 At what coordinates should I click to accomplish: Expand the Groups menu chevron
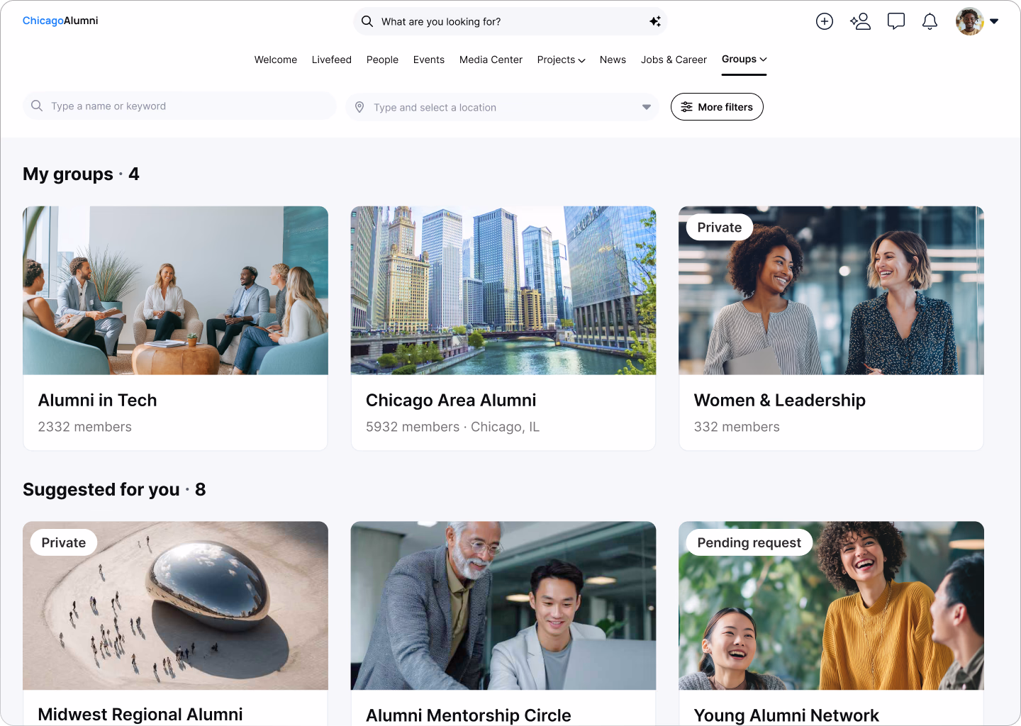(x=764, y=60)
